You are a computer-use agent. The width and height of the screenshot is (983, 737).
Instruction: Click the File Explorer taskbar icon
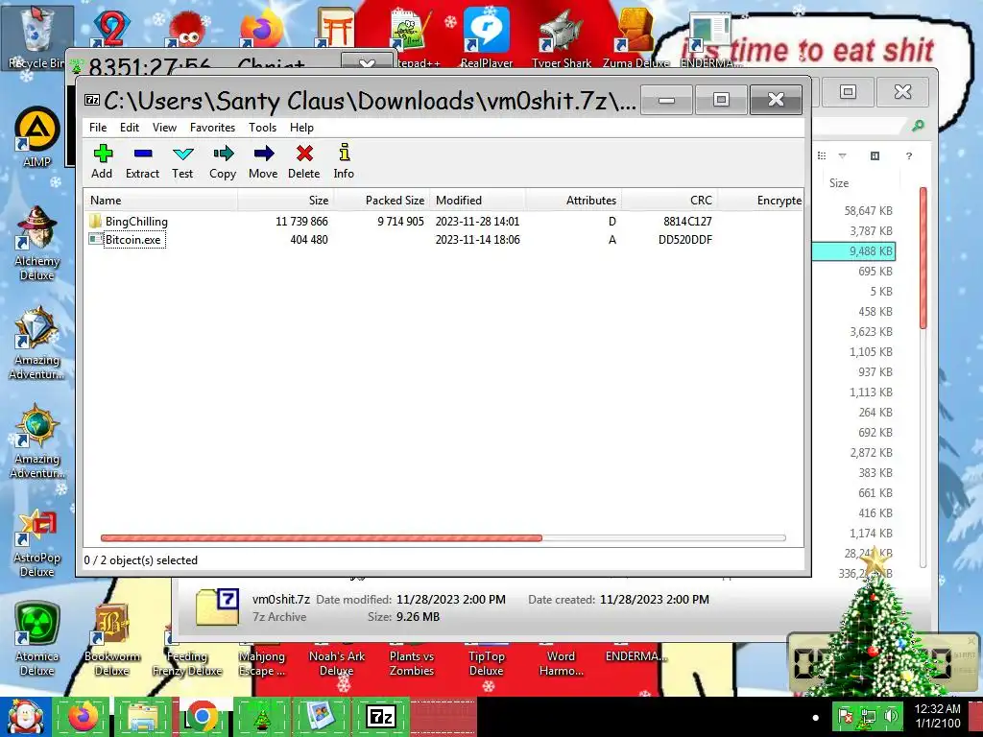click(x=142, y=717)
